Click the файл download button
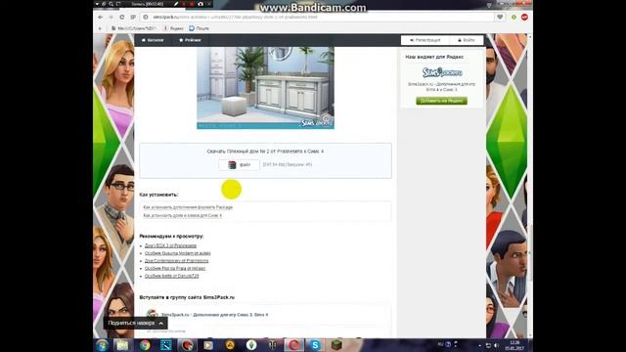This screenshot has height=352, width=626. [x=239, y=165]
